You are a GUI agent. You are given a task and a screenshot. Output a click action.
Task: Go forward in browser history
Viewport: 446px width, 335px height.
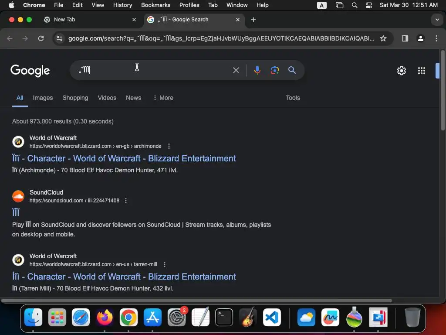pos(25,38)
